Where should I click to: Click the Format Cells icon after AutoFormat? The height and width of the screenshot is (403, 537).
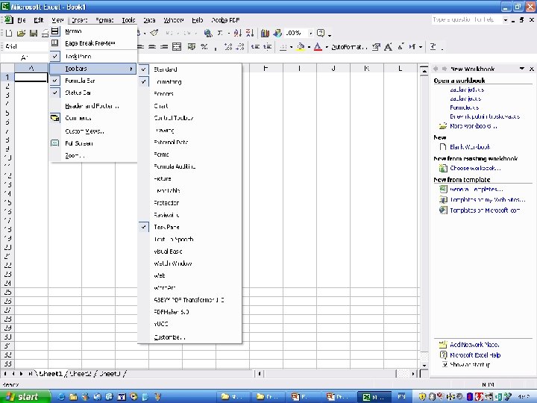click(376, 47)
